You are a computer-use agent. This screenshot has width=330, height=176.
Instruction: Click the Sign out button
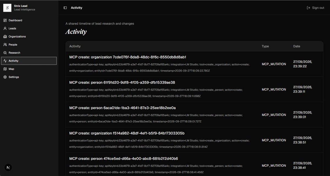pos(315,8)
